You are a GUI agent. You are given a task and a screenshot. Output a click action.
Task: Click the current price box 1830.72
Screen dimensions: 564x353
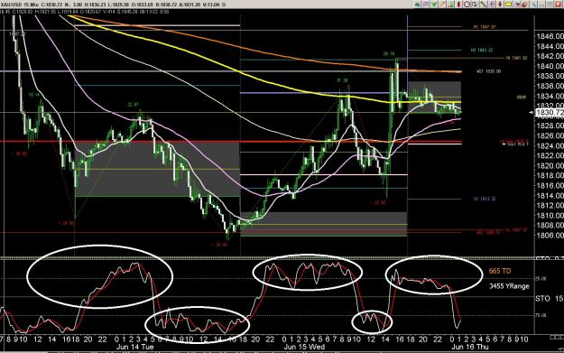550,113
